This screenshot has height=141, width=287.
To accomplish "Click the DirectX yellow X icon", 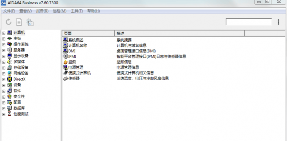I will point(10,79).
